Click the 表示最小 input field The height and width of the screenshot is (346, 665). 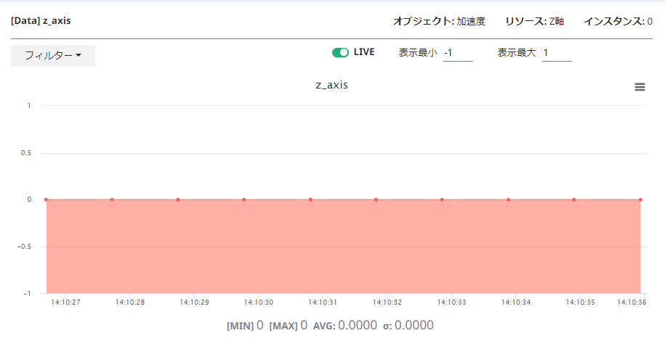click(458, 53)
